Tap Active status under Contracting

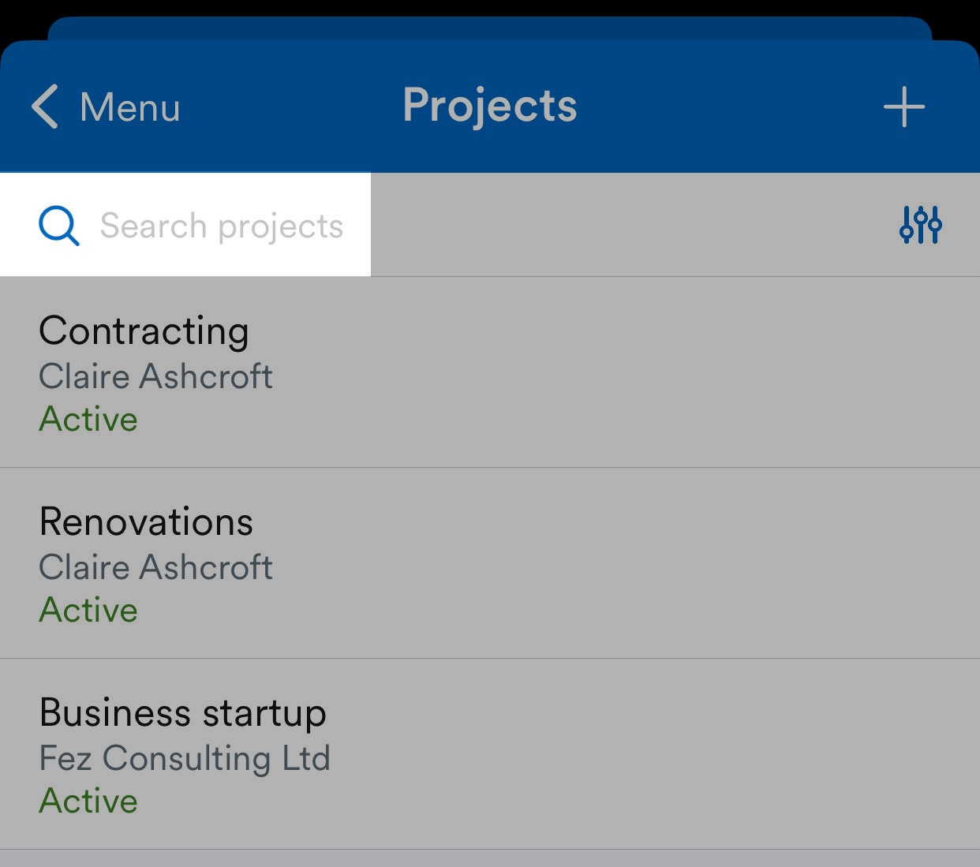[88, 419]
